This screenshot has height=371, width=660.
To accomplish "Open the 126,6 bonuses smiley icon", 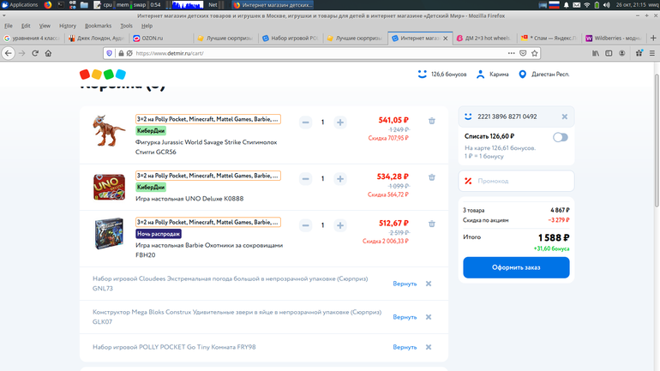I will point(423,75).
